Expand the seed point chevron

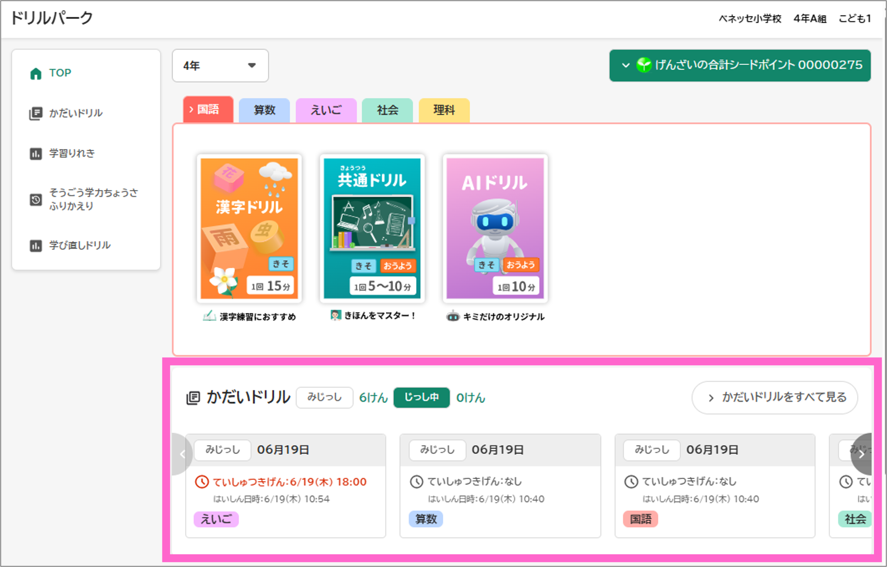(625, 66)
